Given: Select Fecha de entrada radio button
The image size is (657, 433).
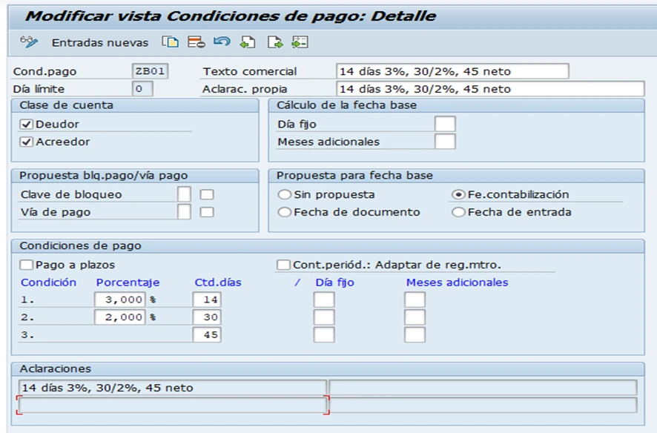Looking at the screenshot, I should [x=458, y=212].
